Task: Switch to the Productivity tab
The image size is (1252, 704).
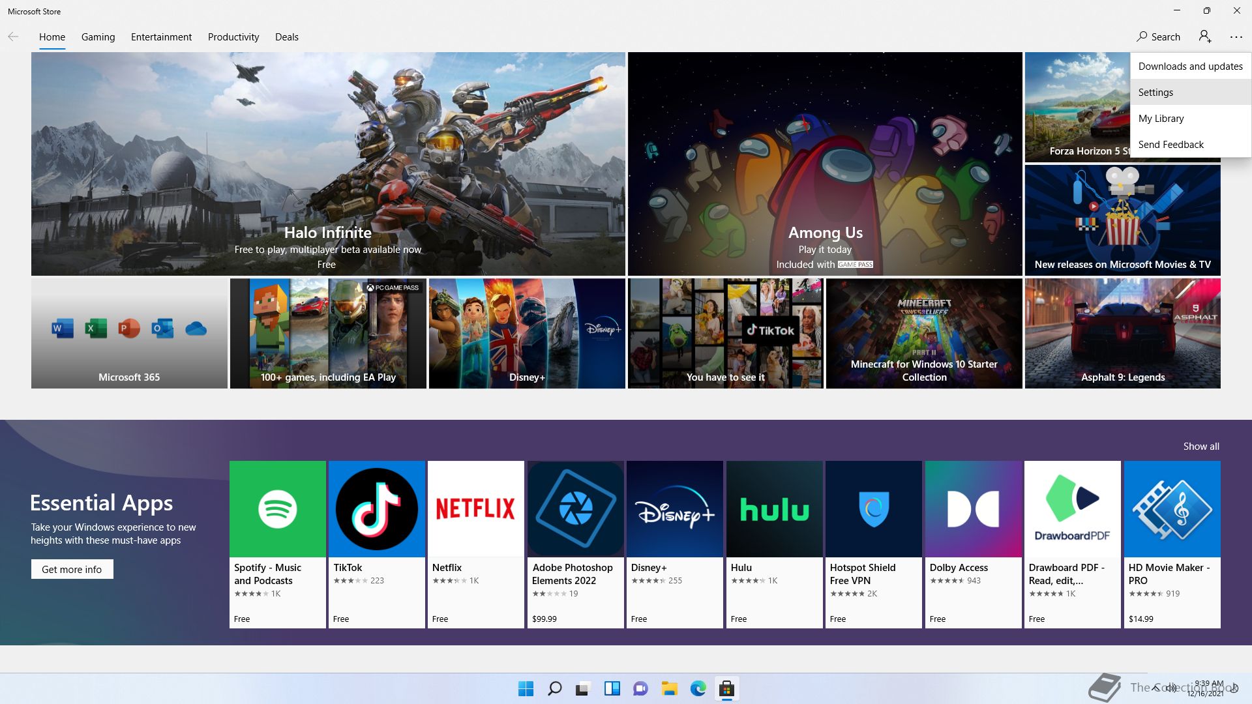Action: 233,37
